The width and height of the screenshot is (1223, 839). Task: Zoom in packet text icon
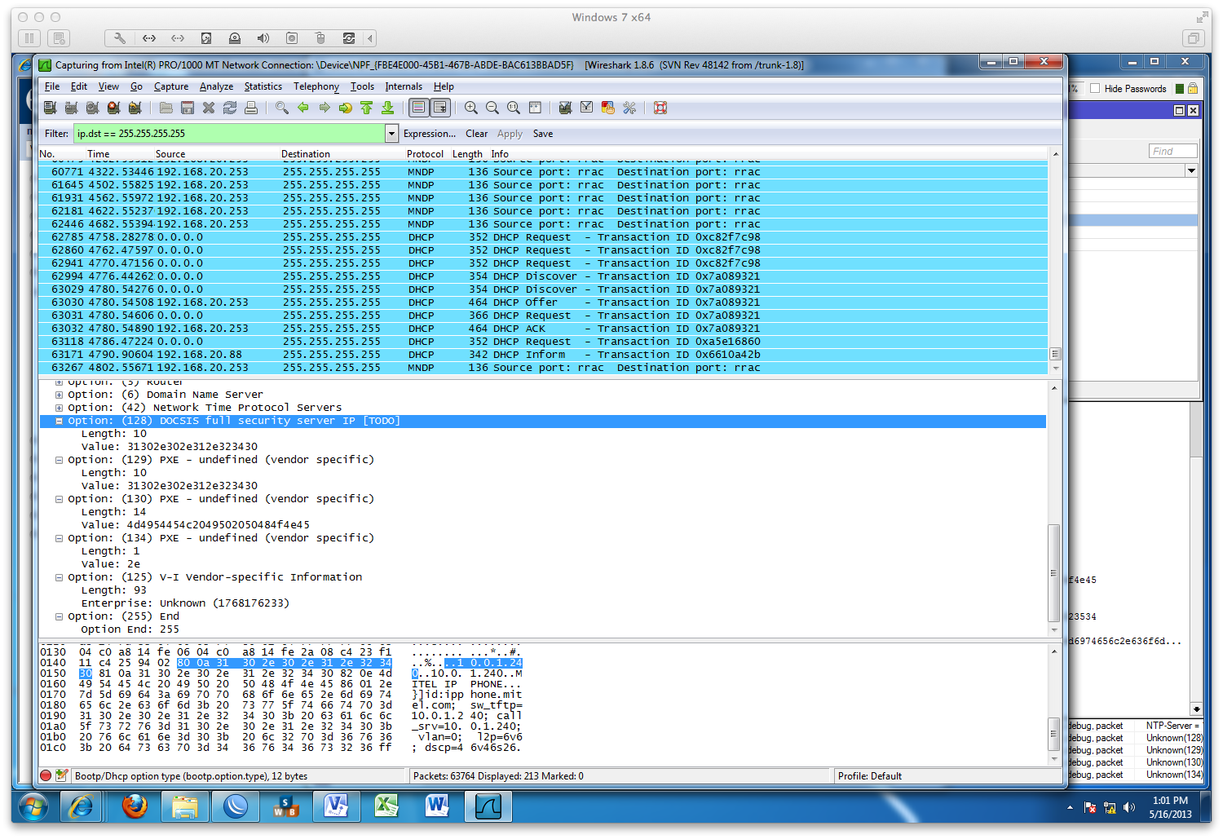470,108
